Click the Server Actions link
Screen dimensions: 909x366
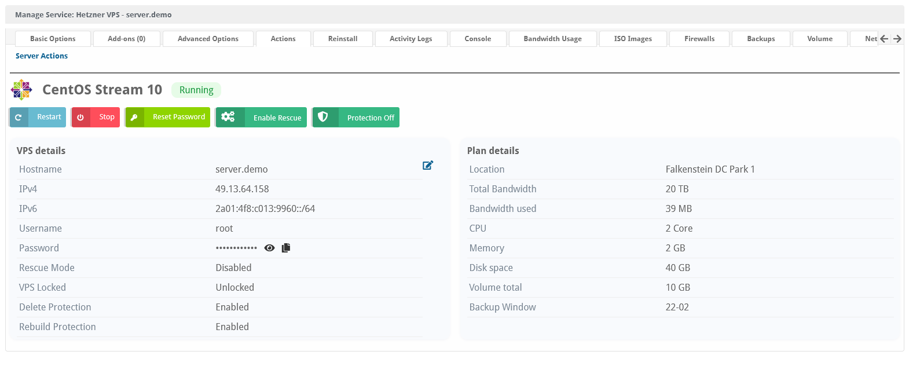(42, 56)
